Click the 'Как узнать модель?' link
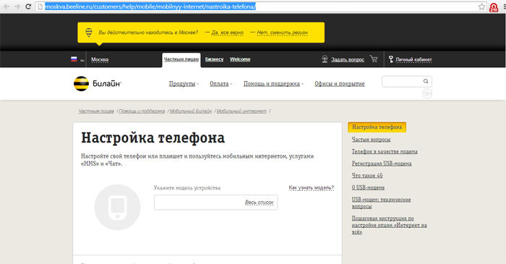 (312, 187)
